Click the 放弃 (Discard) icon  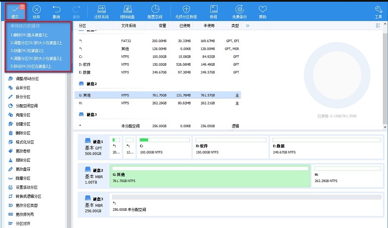pyautogui.click(x=37, y=11)
